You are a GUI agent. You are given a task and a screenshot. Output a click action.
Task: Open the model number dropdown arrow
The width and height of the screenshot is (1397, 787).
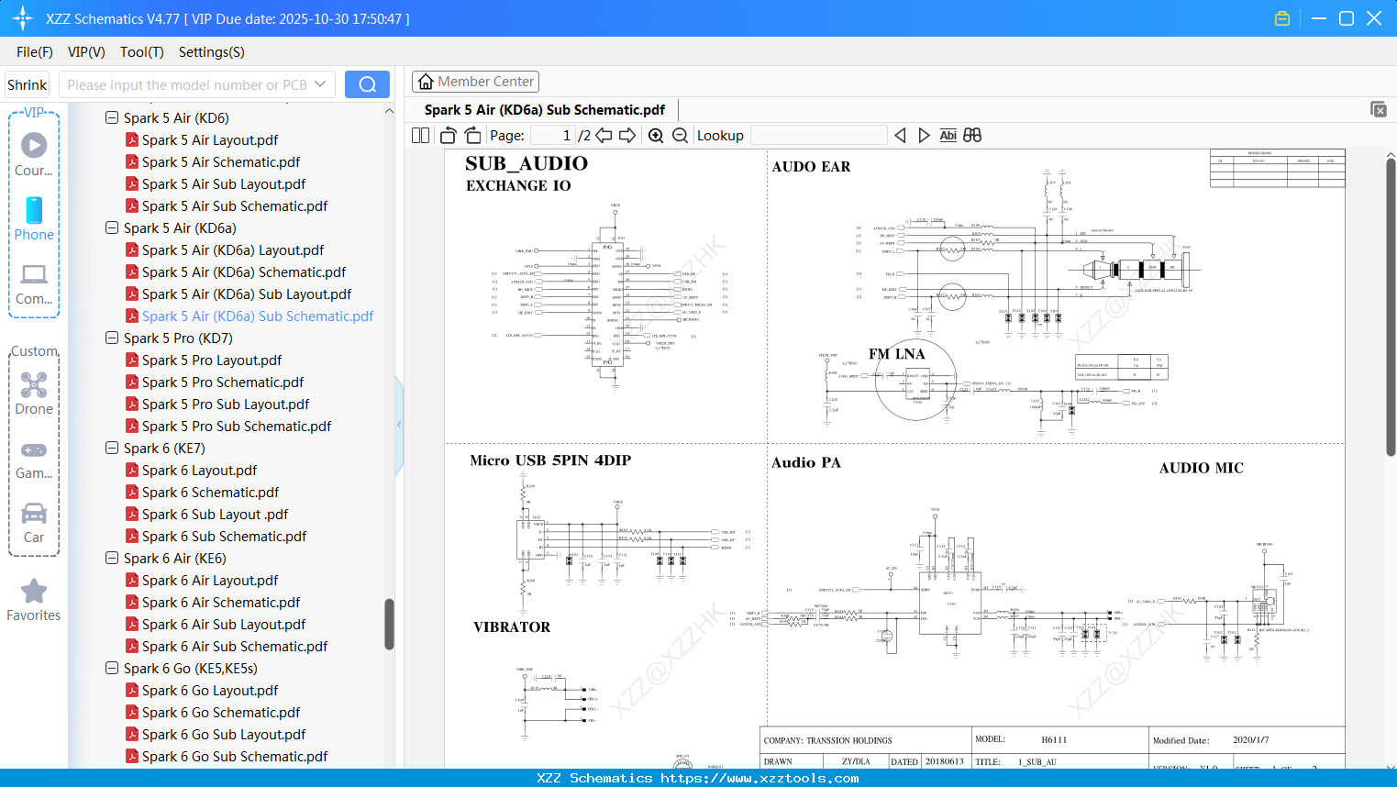pos(318,83)
